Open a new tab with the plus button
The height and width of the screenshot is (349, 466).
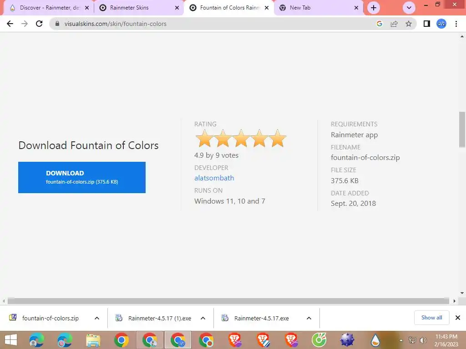coord(374,8)
